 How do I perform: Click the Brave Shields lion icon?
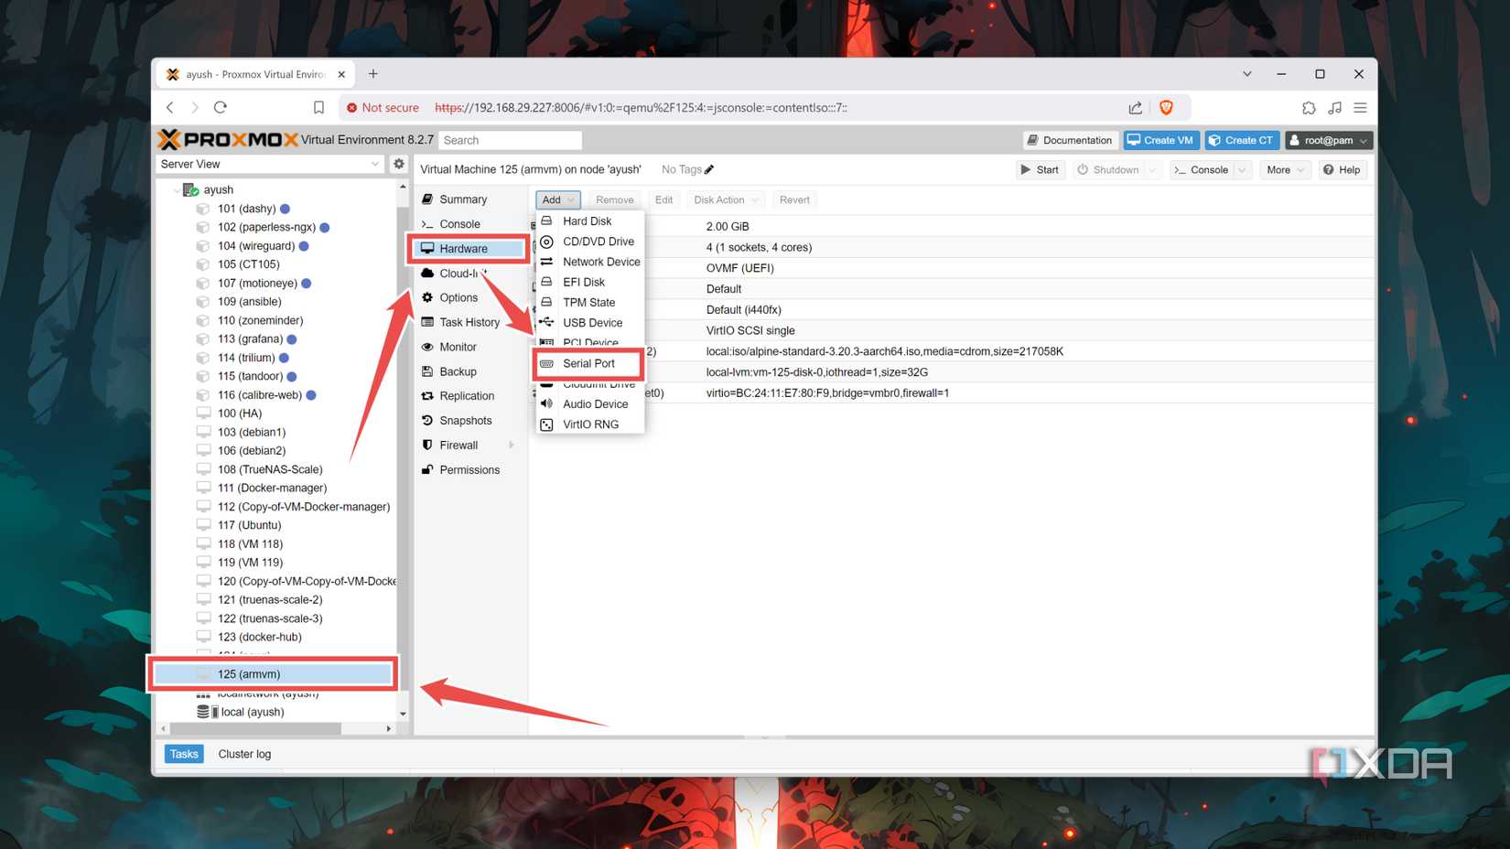1166,107
